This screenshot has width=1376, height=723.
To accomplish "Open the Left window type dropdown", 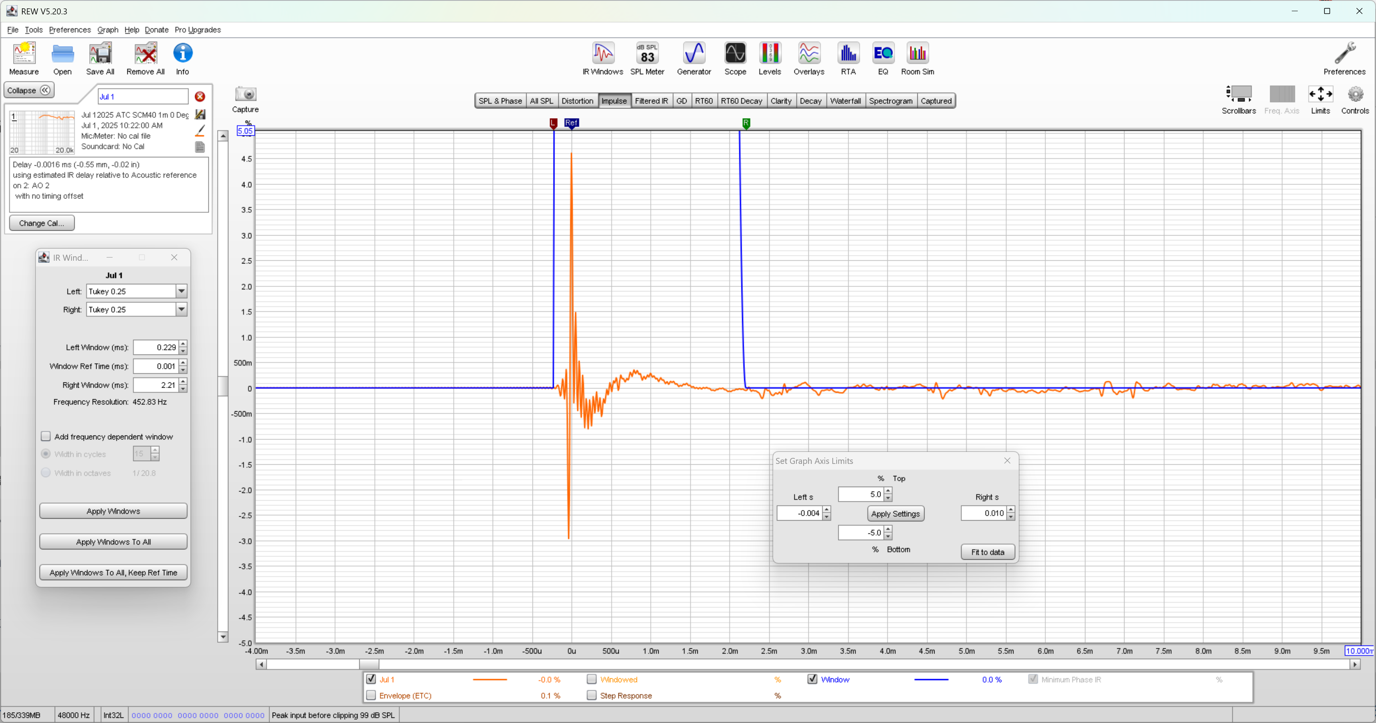I will [x=182, y=291].
